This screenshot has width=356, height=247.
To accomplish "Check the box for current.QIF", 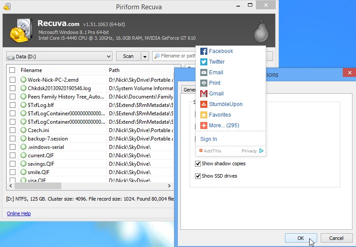I will click(x=12, y=156).
